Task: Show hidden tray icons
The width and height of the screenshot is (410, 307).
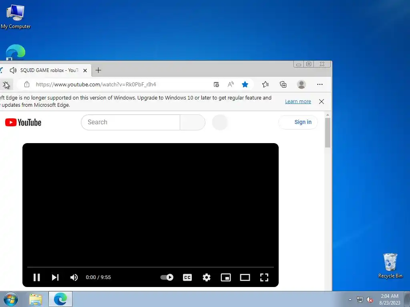Action: coord(350,300)
